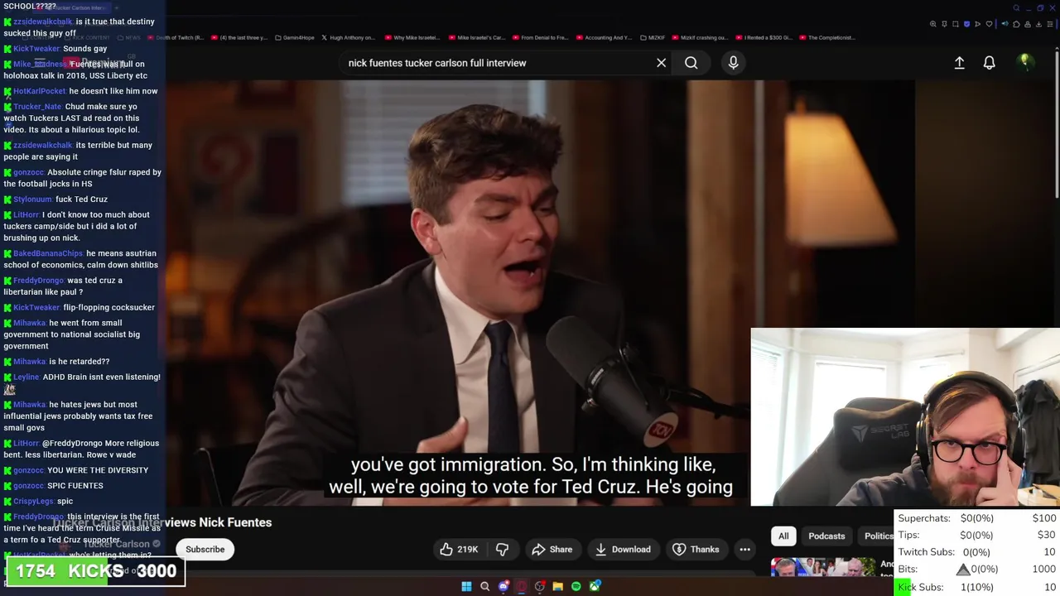This screenshot has height=596, width=1060.
Task: Take a snapshot with the capture icon
Action: click(956, 24)
